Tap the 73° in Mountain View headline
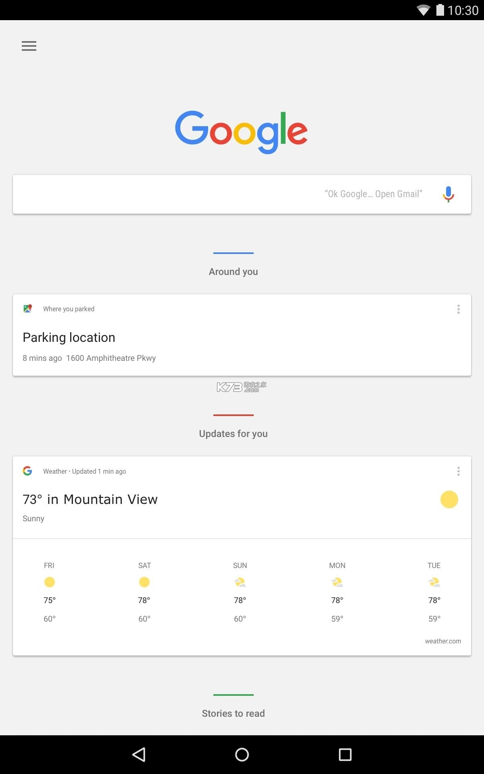 [x=90, y=499]
